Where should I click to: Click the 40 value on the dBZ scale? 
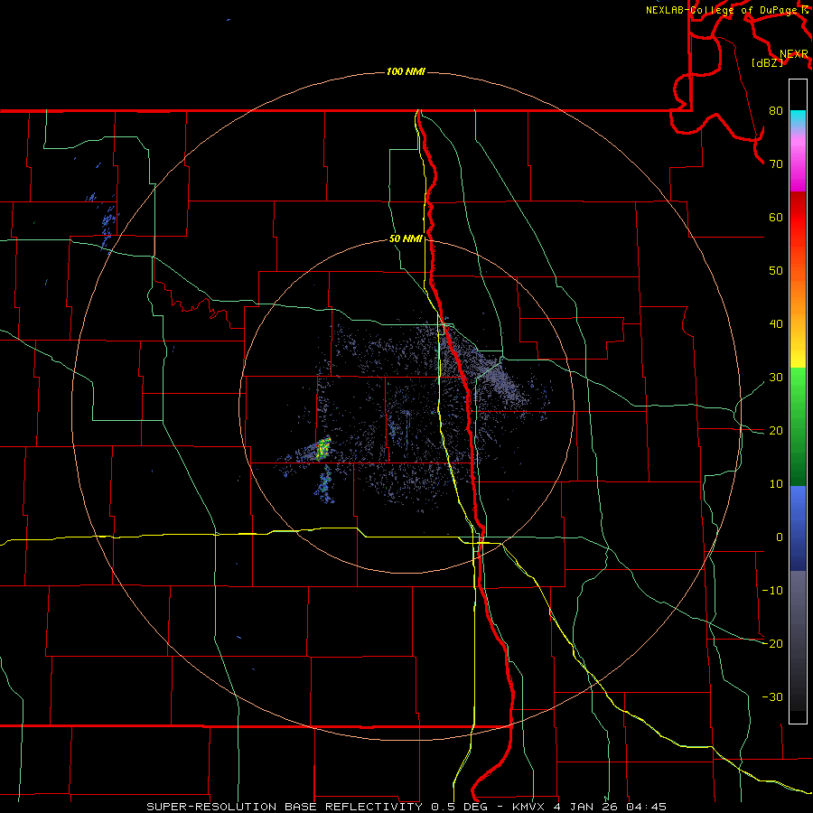point(776,324)
